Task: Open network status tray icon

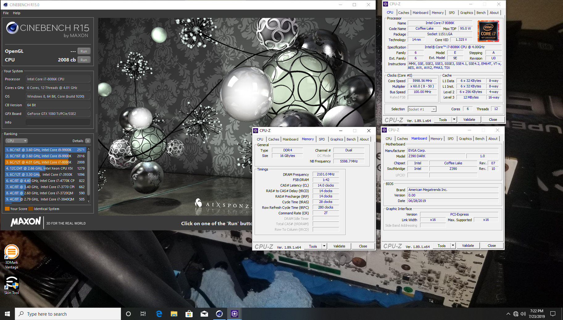Action: 516,314
